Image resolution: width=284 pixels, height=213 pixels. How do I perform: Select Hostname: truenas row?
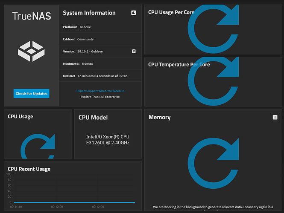[100, 63]
